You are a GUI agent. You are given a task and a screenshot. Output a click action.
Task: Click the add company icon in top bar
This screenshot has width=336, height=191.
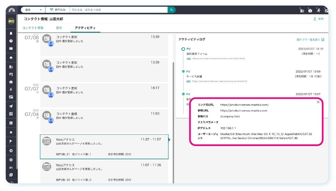pyautogui.click(x=302, y=10)
